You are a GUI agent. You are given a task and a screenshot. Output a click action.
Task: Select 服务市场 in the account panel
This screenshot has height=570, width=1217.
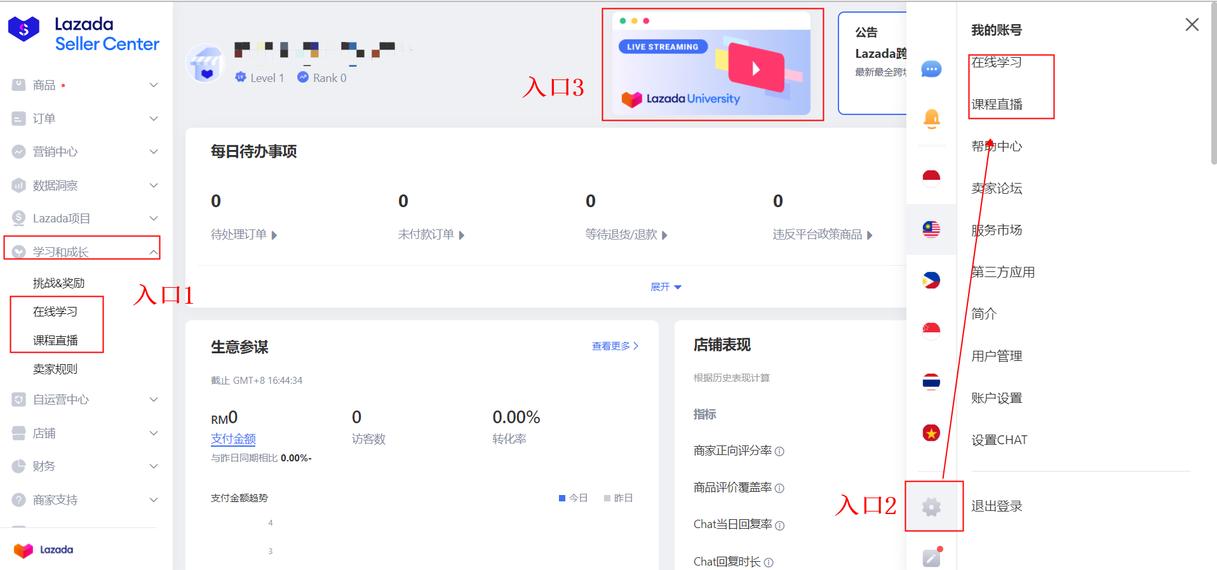point(997,230)
